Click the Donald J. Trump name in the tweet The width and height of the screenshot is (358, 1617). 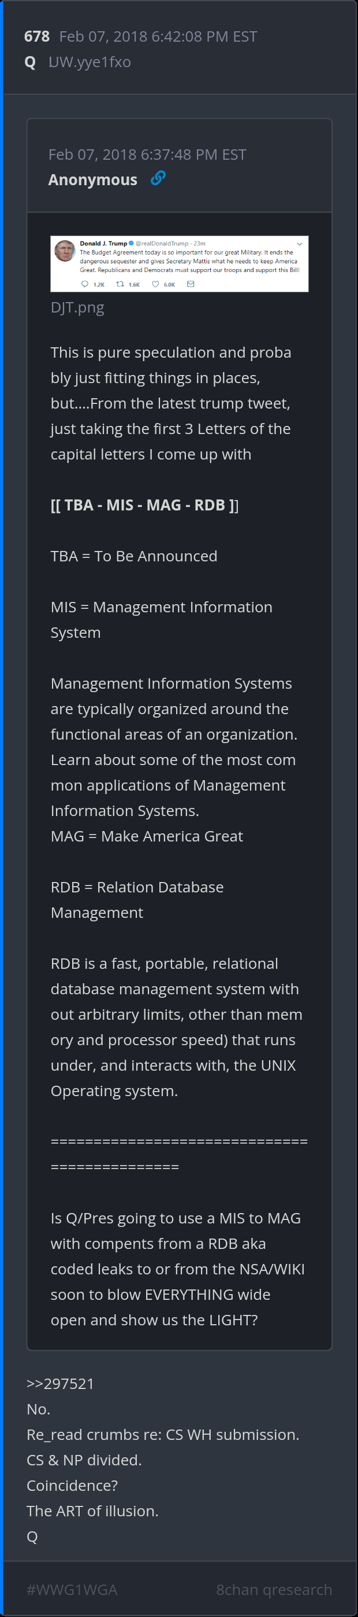tap(103, 244)
